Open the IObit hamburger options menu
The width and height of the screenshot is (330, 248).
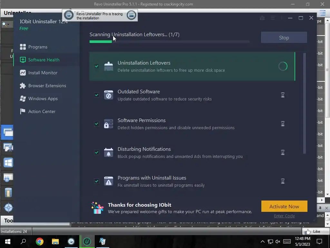273,18
